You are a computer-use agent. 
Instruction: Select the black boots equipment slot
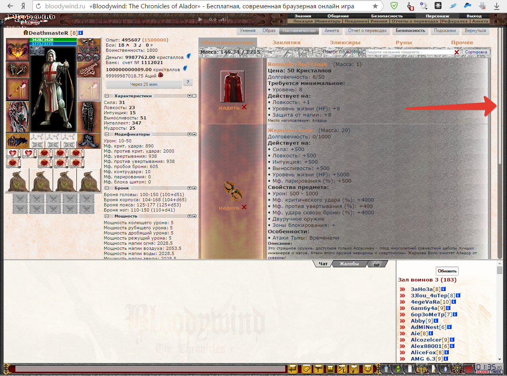[x=88, y=140]
